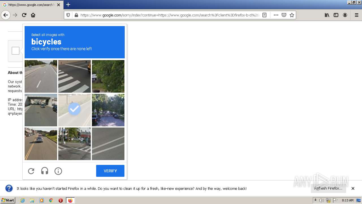
Task: Show hidden system tray icons
Action: point(315,200)
